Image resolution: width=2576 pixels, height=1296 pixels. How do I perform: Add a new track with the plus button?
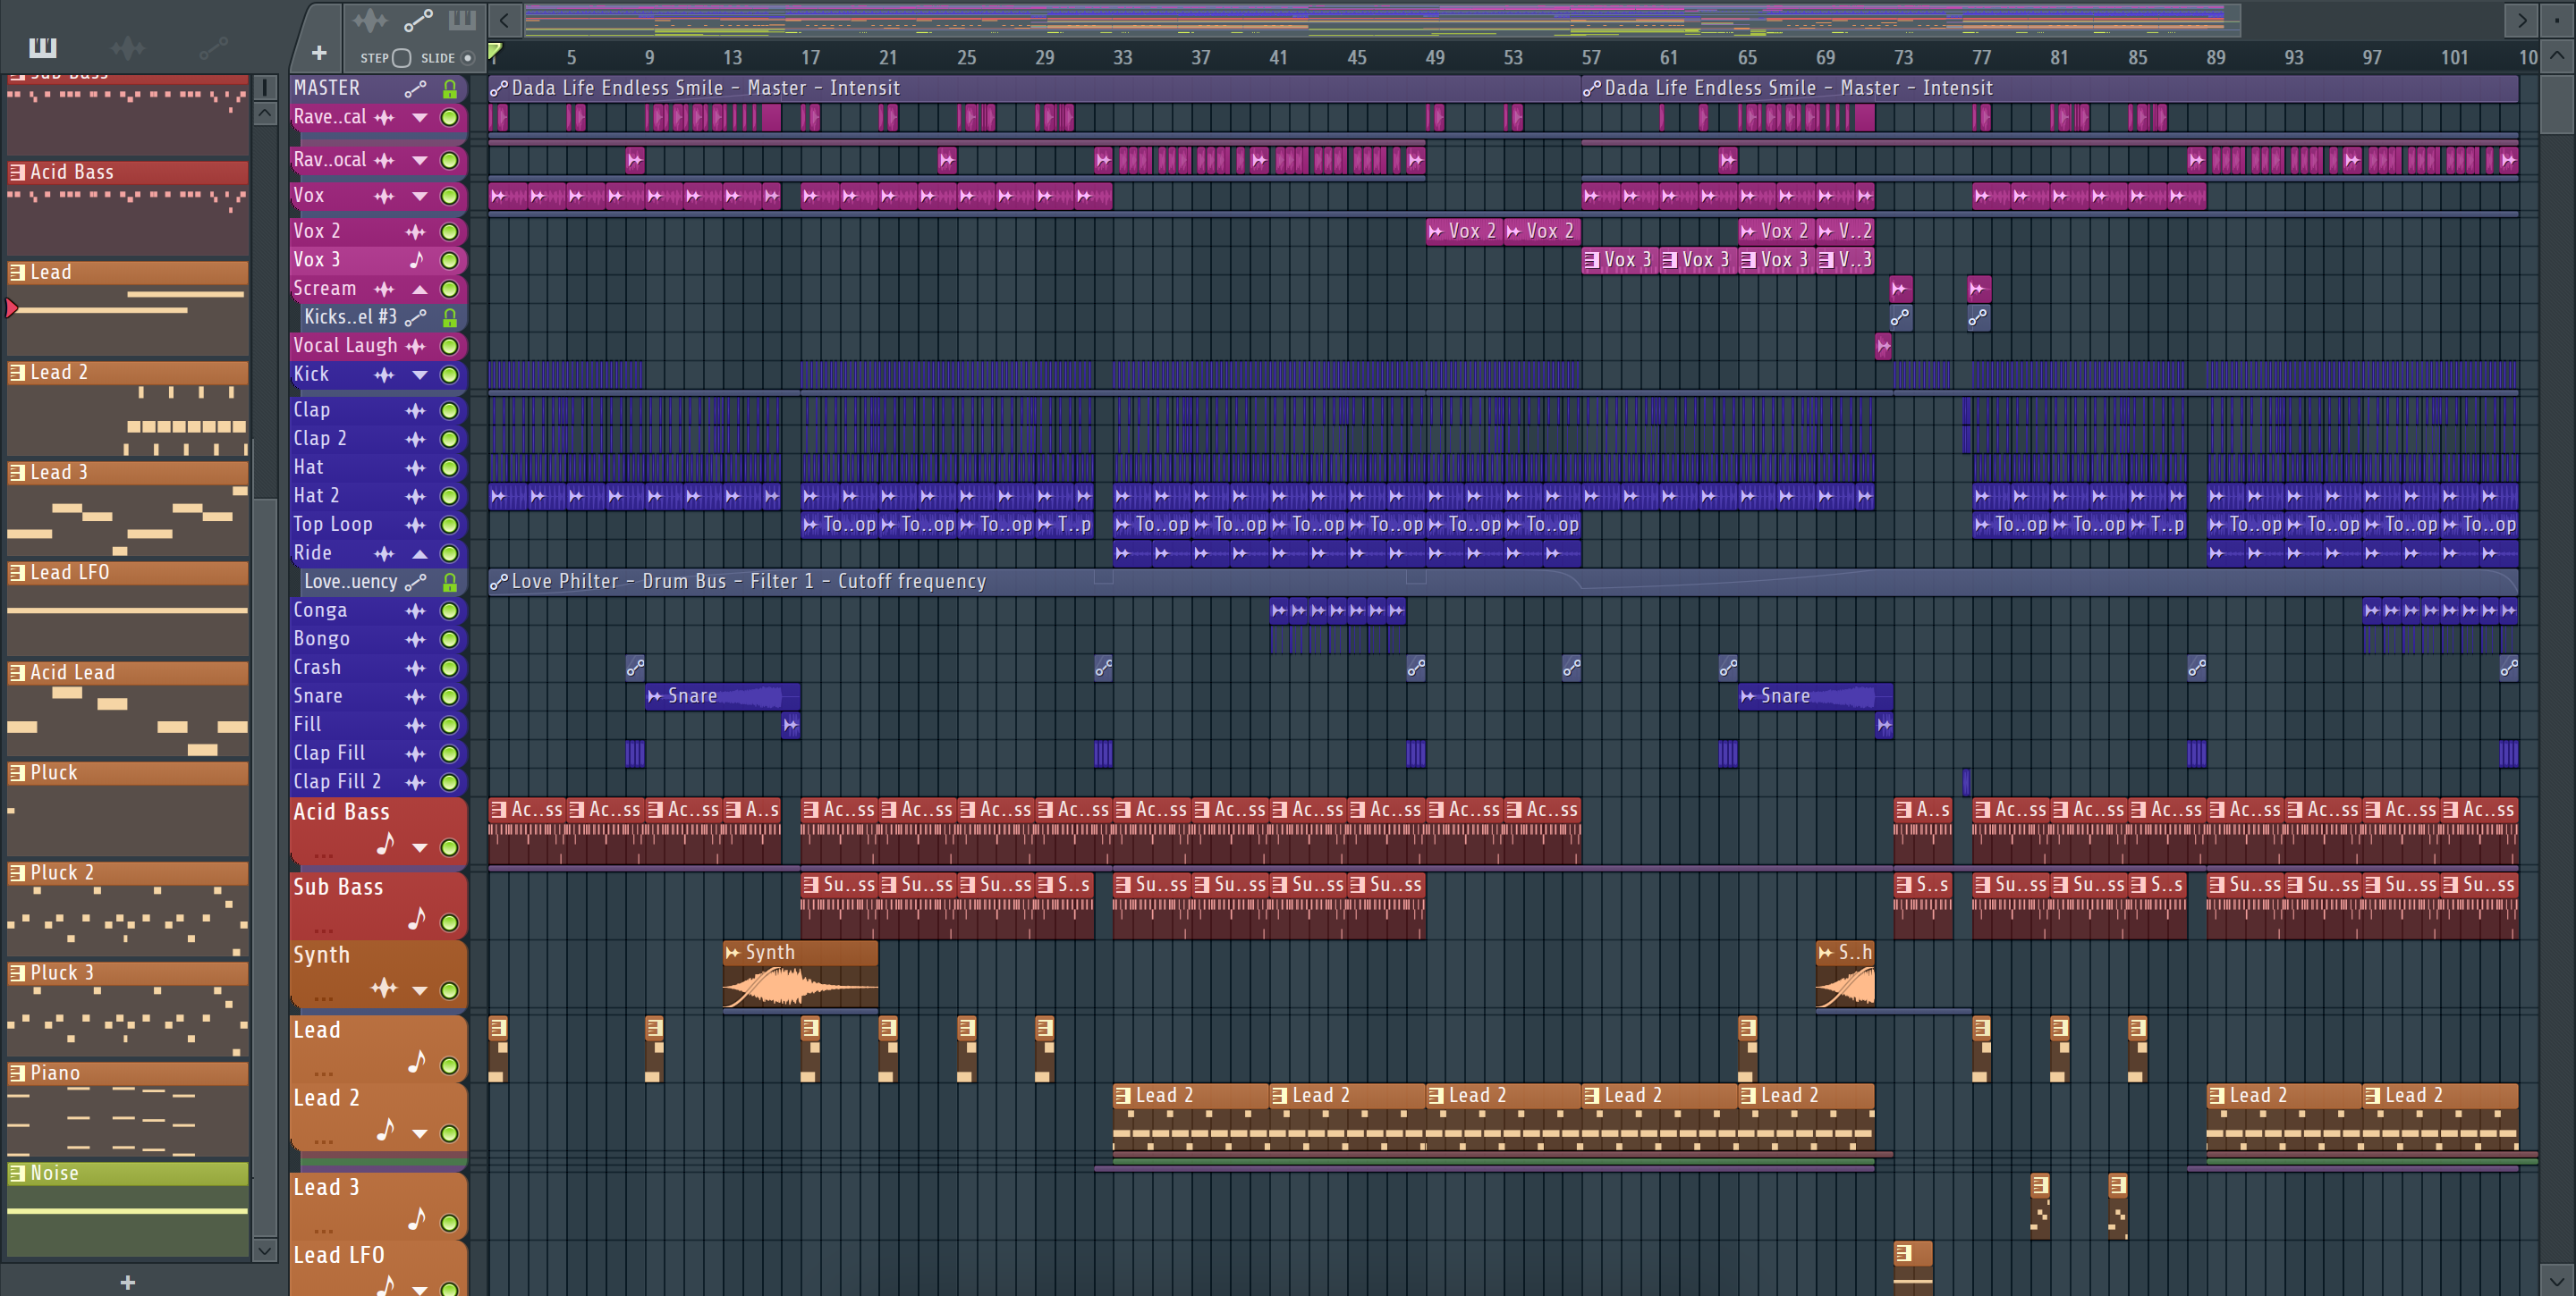[319, 53]
